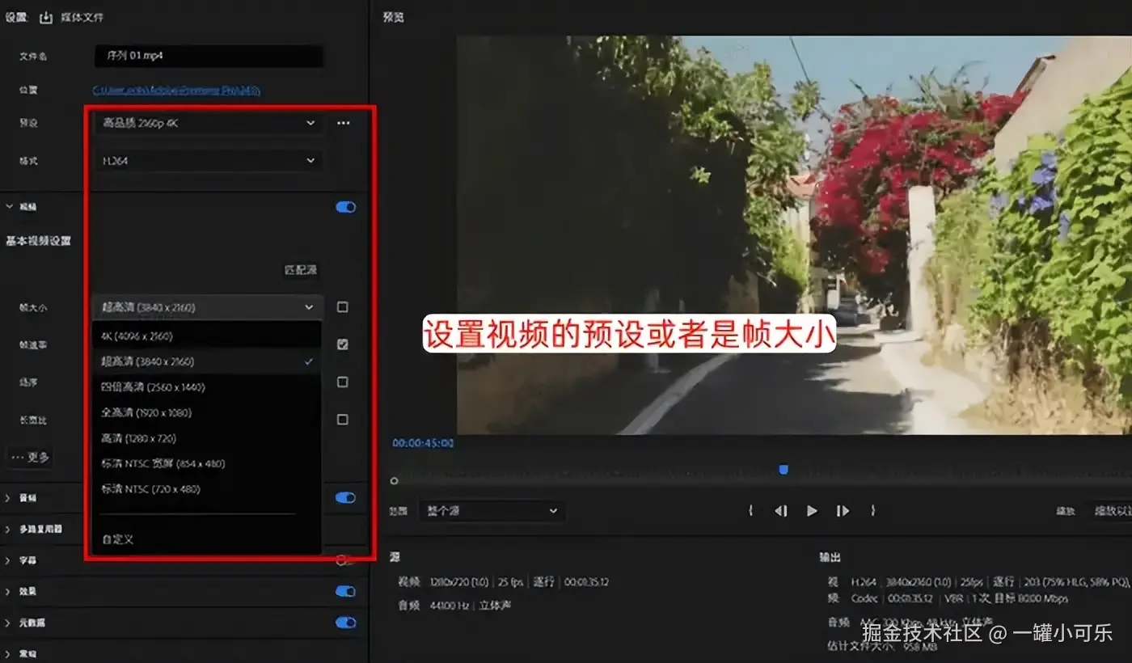Collapse the 视频 section
Viewport: 1132px width, 663px height.
click(x=10, y=207)
